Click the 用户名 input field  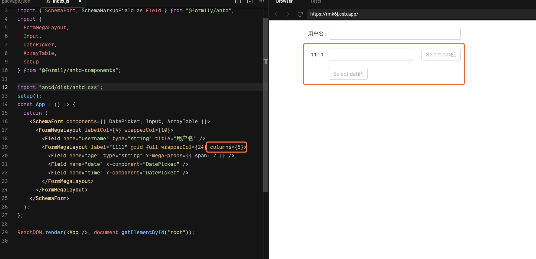394,33
